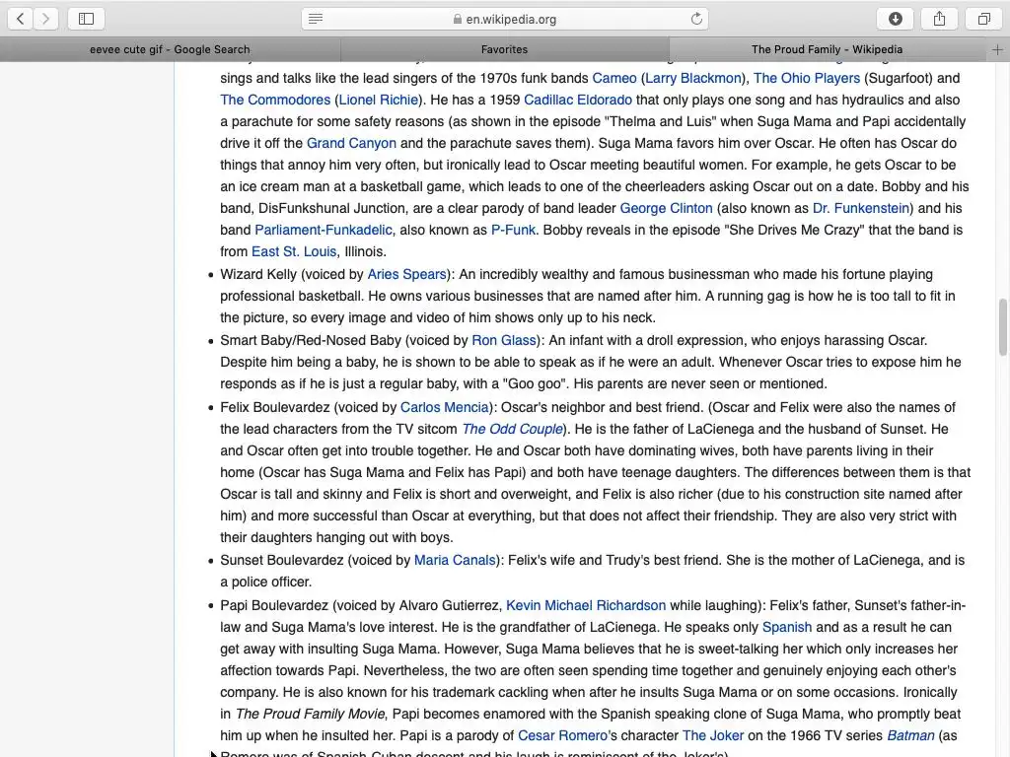Go back with the Safari back arrow
The height and width of the screenshot is (757, 1010).
coord(20,19)
